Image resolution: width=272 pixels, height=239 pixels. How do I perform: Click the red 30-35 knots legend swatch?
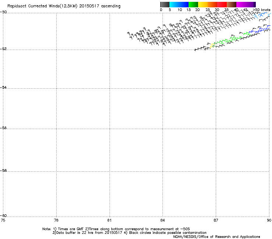tap(222, 4)
